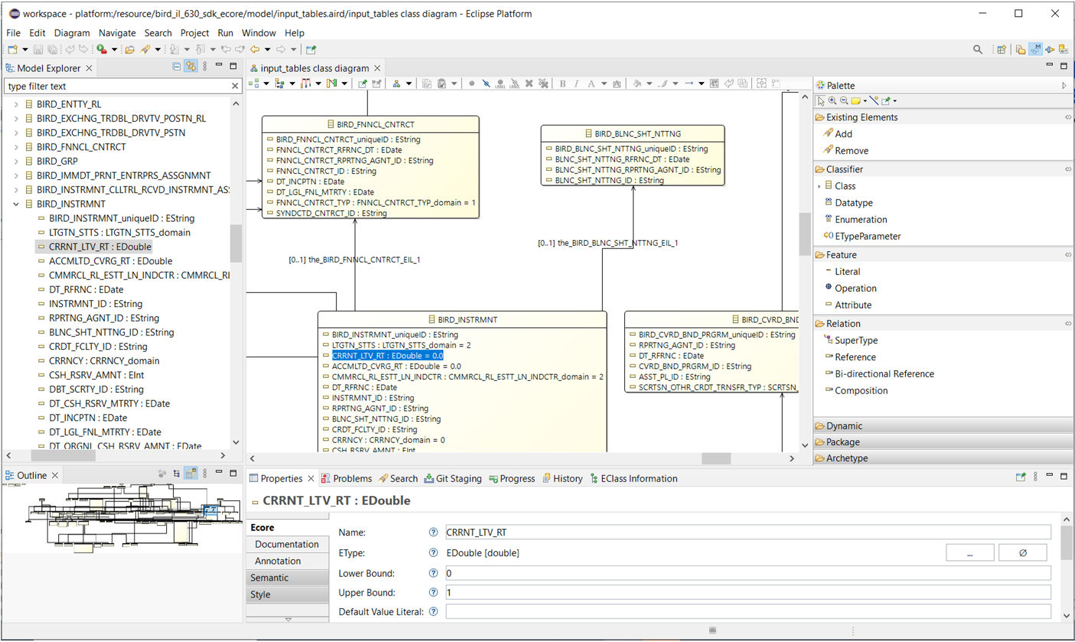This screenshot has height=642, width=1075.
Task: Toggle Link with Editor in Model Explorer
Action: pyautogui.click(x=191, y=67)
